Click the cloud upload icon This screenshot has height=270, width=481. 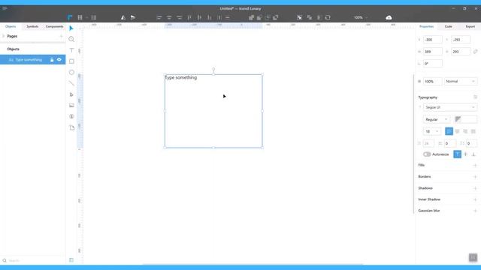(389, 17)
